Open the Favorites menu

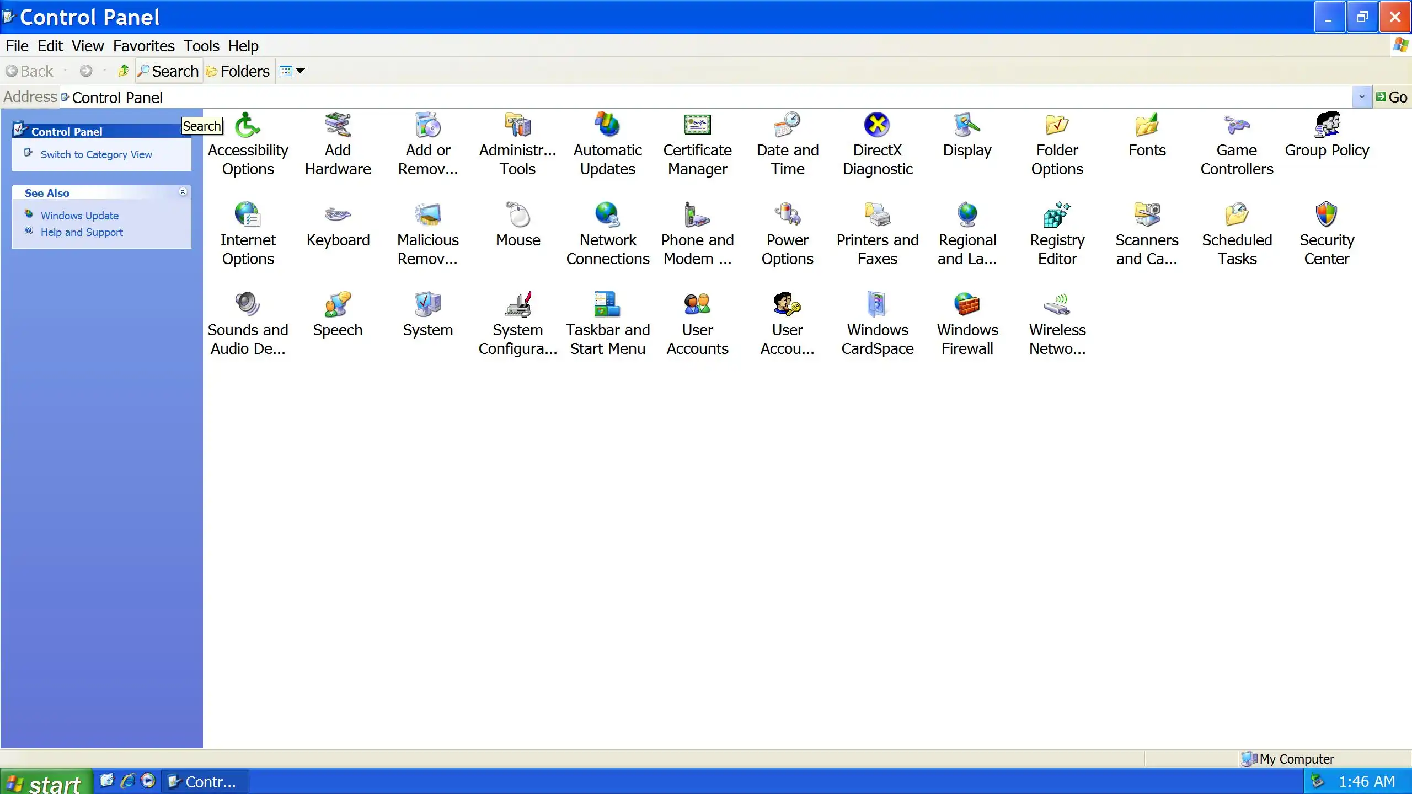(143, 46)
